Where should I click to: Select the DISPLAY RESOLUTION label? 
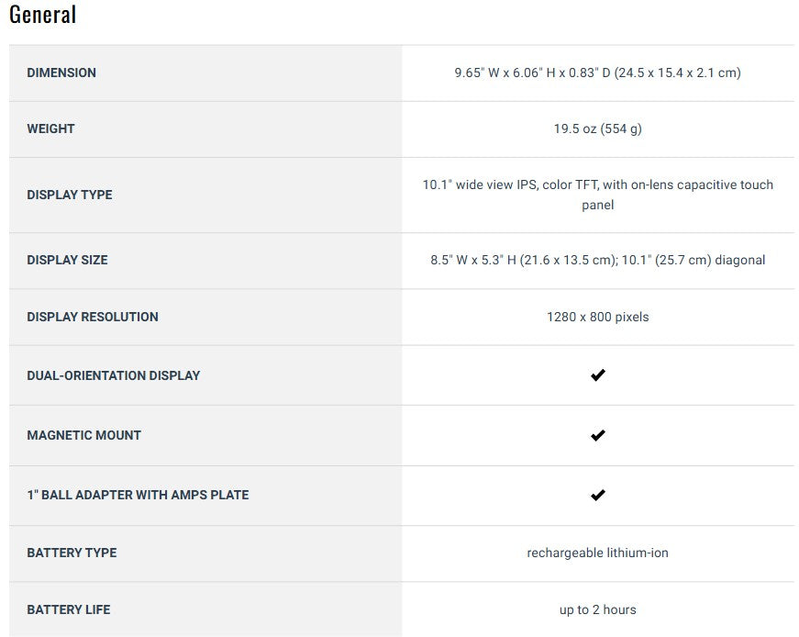tap(93, 317)
